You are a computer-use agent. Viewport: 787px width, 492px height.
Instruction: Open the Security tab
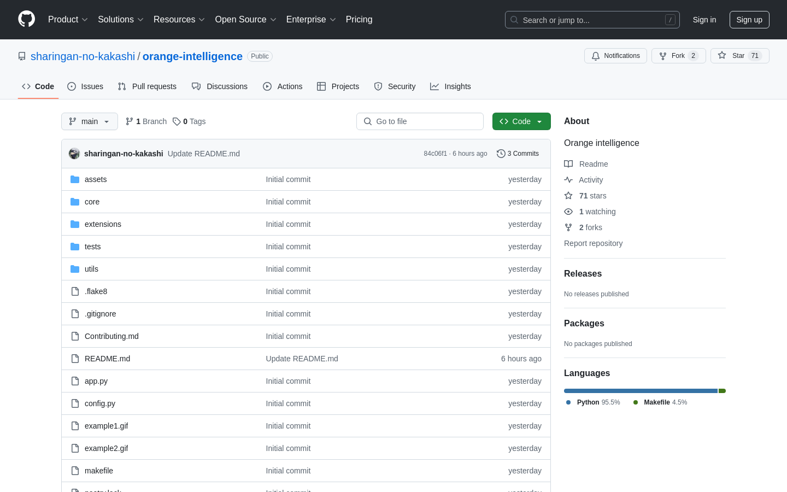pyautogui.click(x=395, y=86)
